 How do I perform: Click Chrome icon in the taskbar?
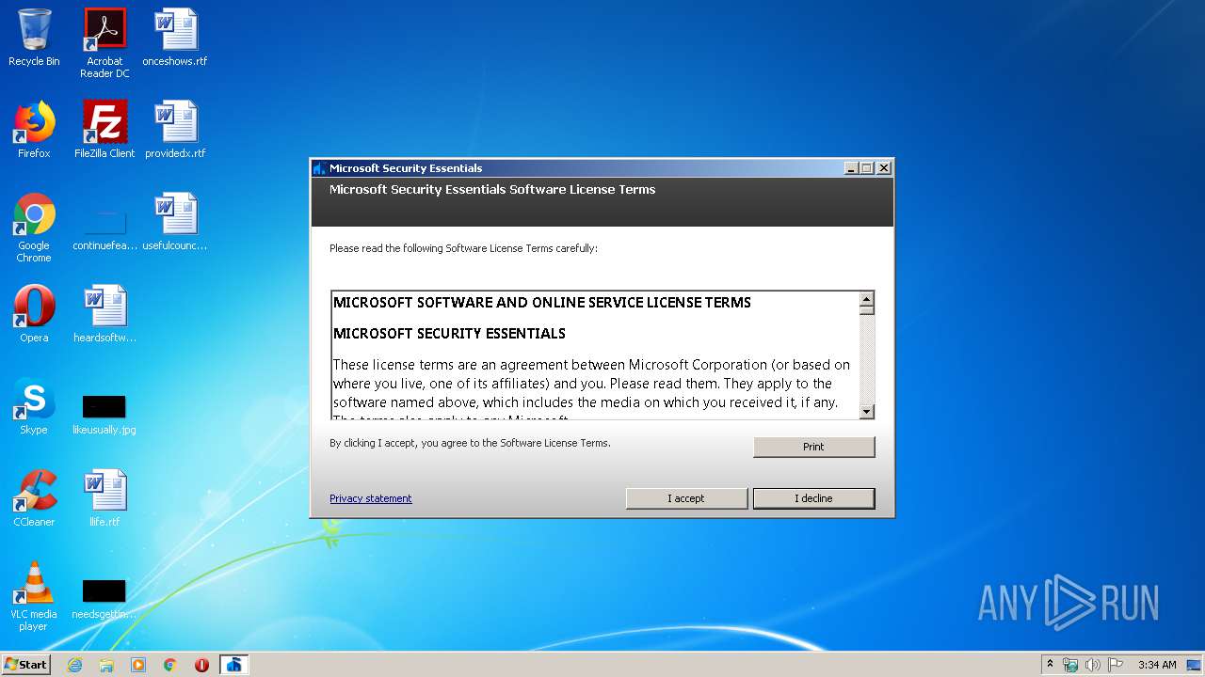169,665
